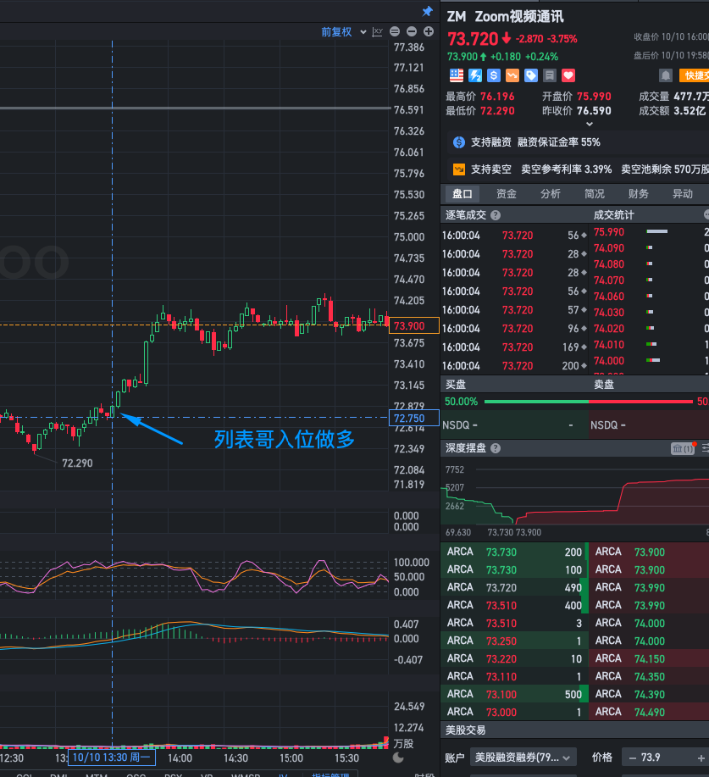The height and width of the screenshot is (777, 709).
Task: Click the 75.990 row in 成交统计
Action: [x=650, y=232]
